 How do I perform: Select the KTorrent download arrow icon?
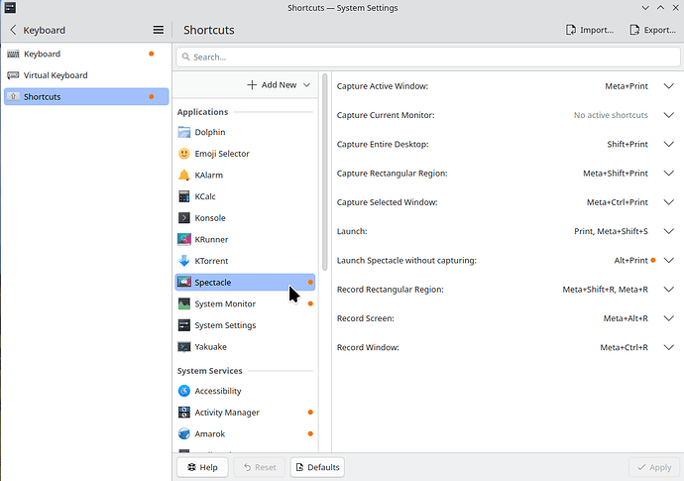pos(184,261)
